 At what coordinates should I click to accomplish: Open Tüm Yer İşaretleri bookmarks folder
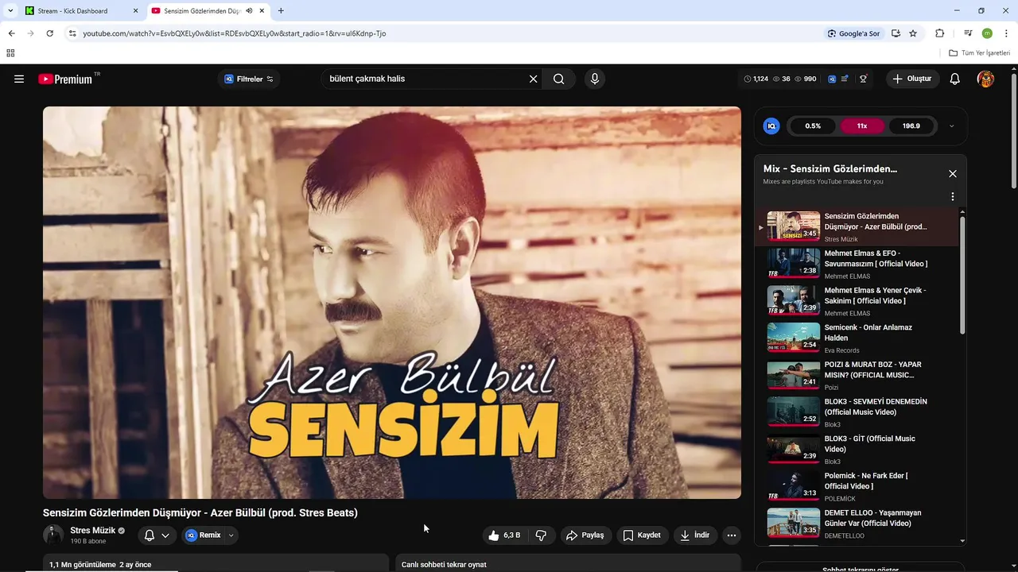point(980,53)
